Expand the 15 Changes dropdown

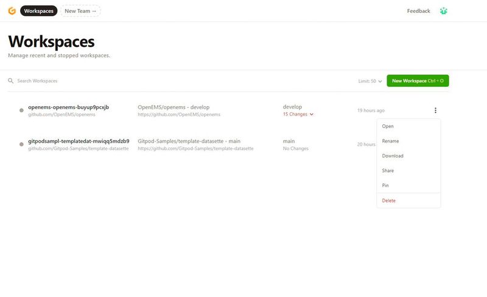(298, 115)
